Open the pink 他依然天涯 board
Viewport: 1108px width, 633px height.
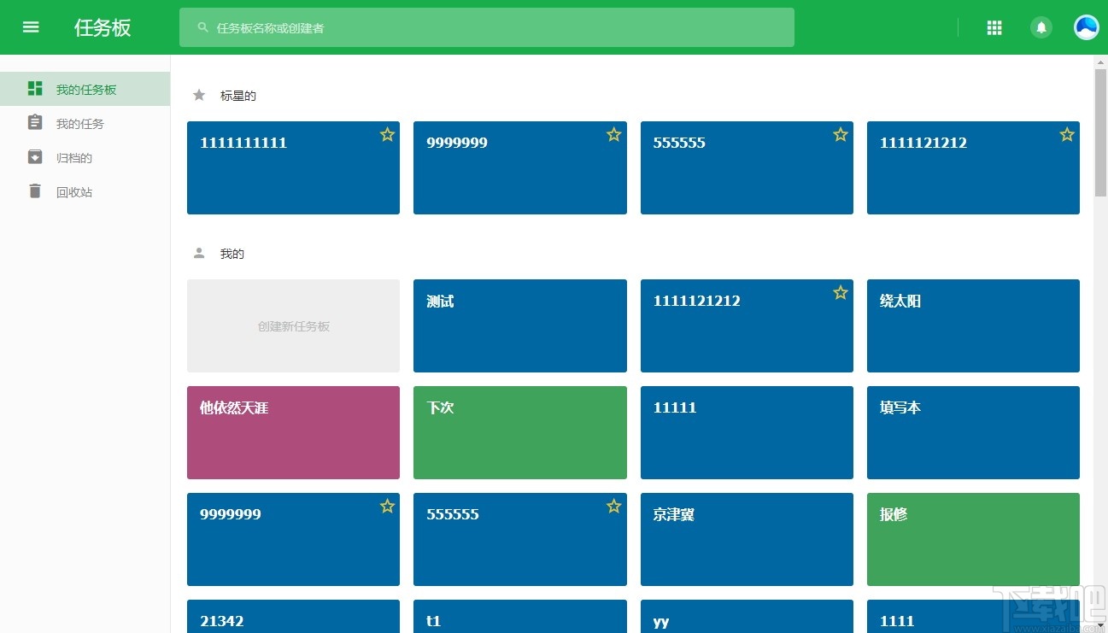[293, 432]
